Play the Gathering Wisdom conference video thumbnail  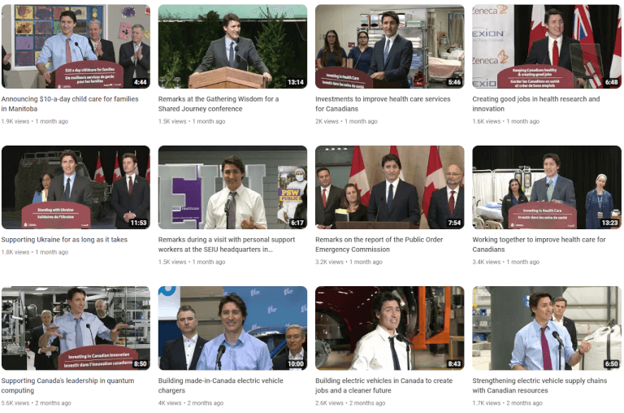(x=232, y=46)
